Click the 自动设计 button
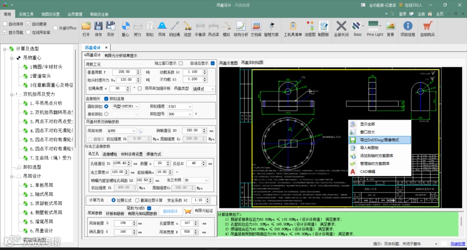The width and height of the screenshot is (467, 250). click(x=170, y=211)
